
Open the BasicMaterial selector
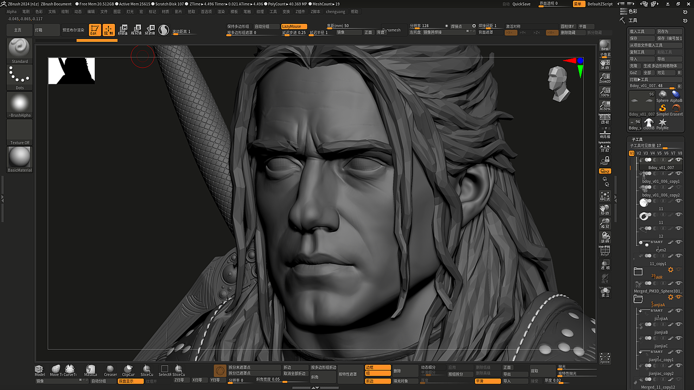pos(20,159)
